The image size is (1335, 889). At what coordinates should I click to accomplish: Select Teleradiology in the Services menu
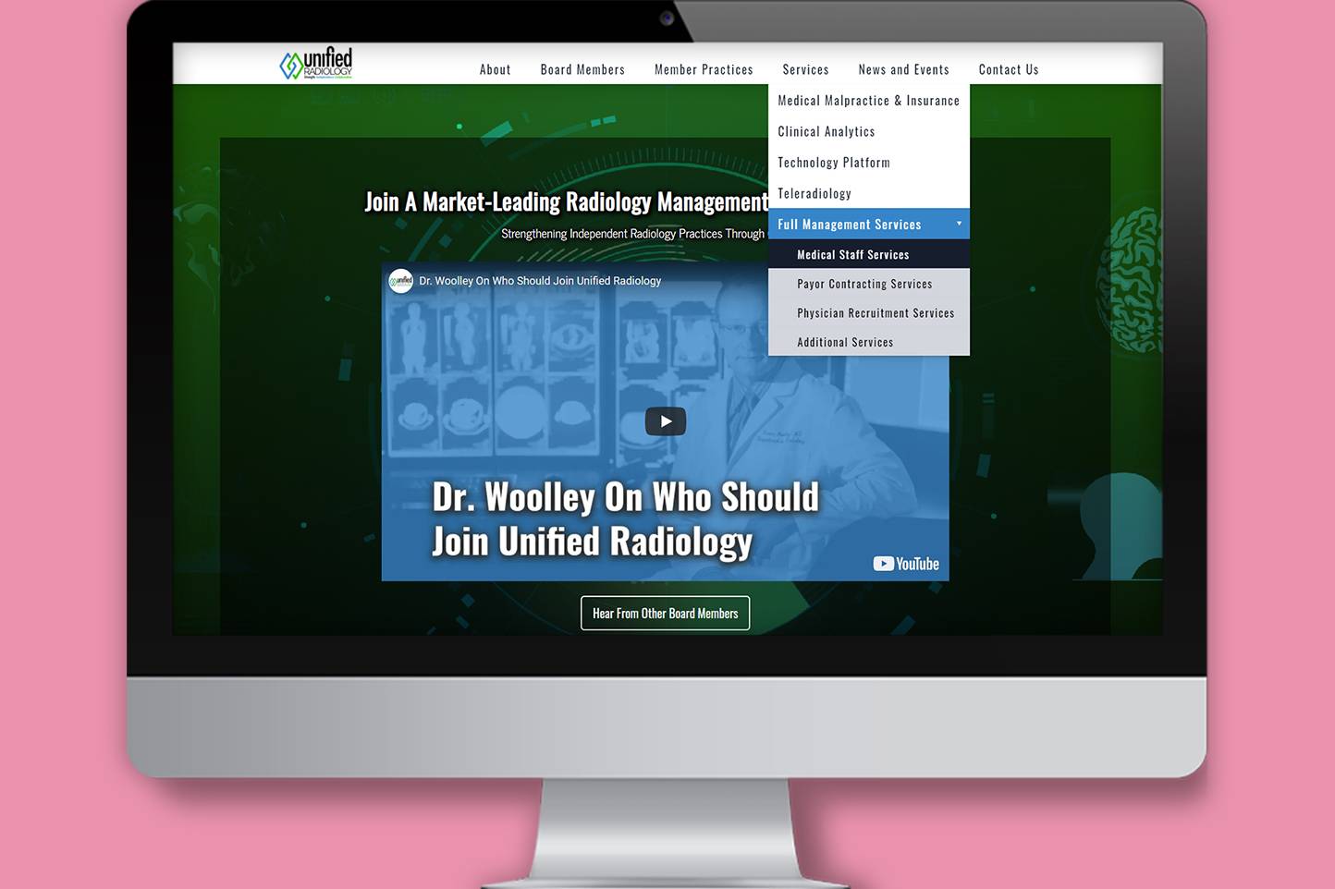point(814,193)
